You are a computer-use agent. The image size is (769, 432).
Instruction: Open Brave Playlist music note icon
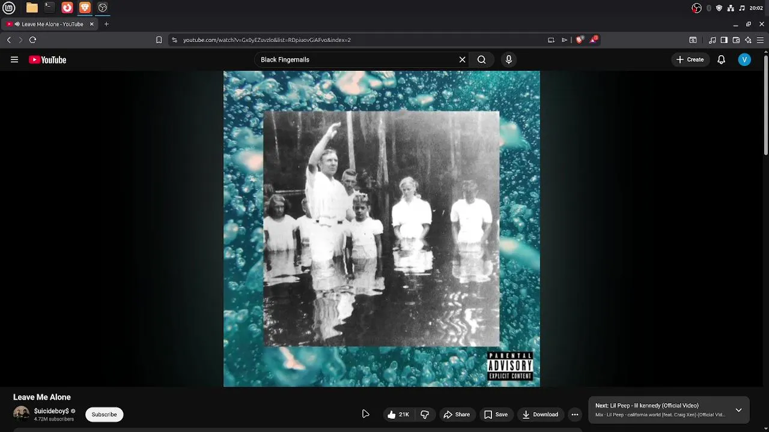click(712, 40)
